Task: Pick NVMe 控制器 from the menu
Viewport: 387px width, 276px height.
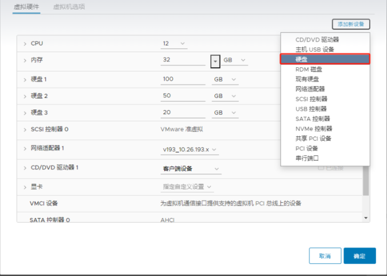Action: coord(314,129)
